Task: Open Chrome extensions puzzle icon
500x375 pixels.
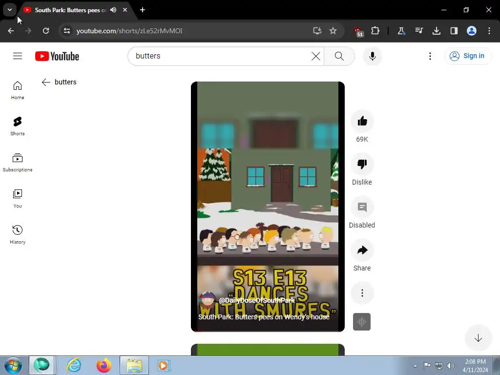Action: [x=375, y=31]
